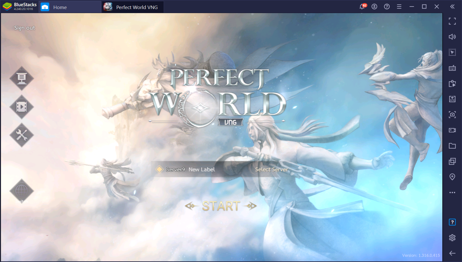This screenshot has width=462, height=262.
Task: Close the BlueStacks window
Action: click(x=437, y=7)
